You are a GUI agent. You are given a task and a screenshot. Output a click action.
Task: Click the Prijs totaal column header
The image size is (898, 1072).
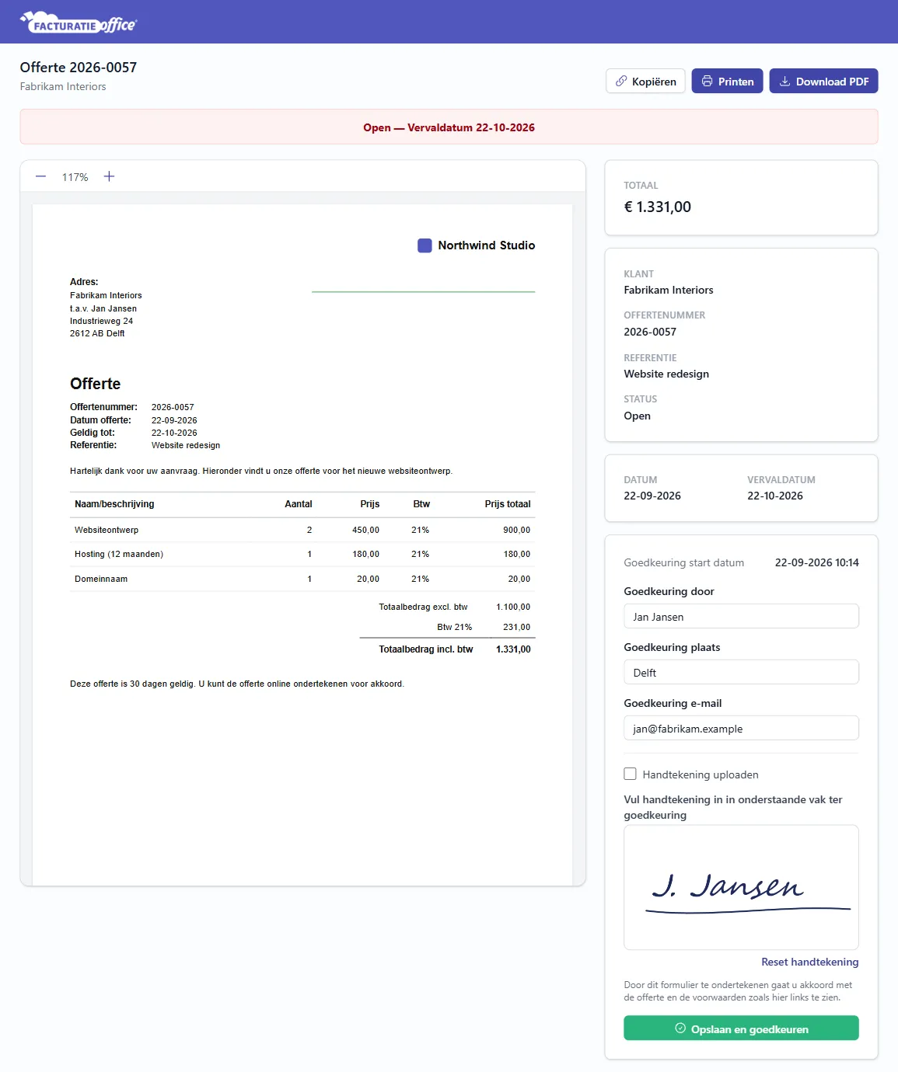coord(508,504)
